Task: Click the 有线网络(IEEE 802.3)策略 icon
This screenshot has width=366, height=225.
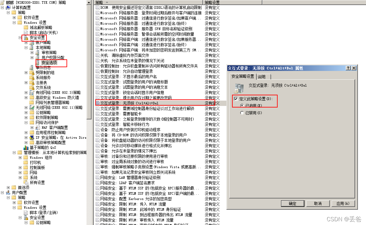Action: (x=32, y=92)
